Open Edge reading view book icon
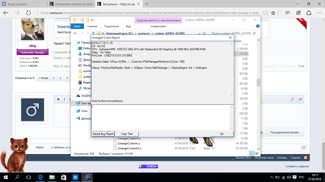 point(266,13)
